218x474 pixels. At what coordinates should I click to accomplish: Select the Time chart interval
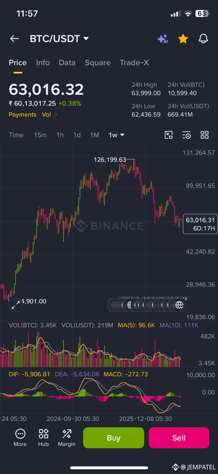(16, 135)
